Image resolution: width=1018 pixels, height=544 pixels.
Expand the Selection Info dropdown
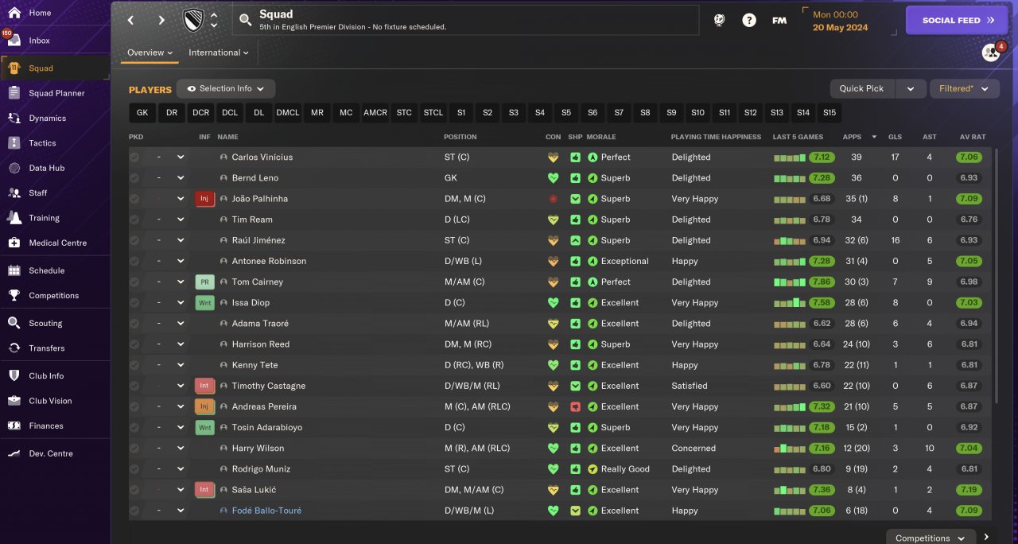pos(226,88)
